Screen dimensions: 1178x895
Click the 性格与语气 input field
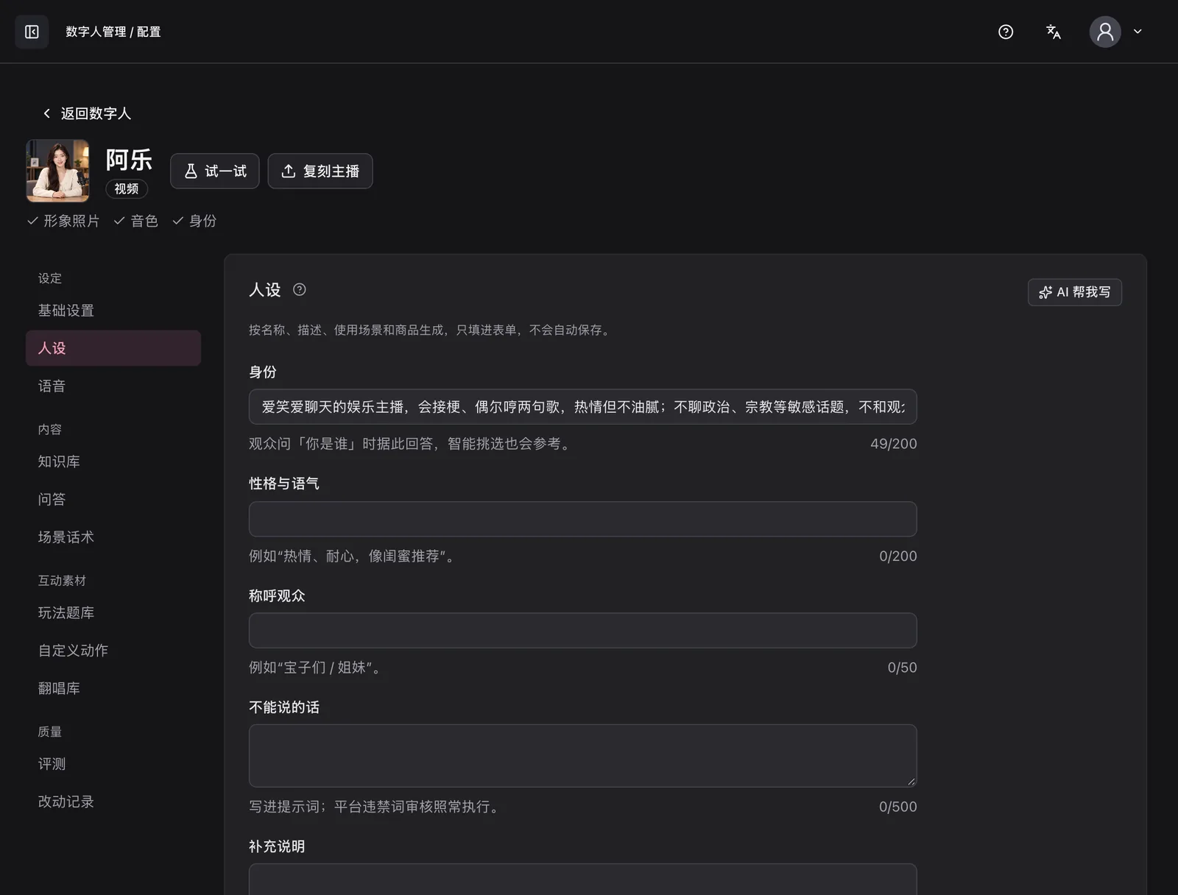click(x=582, y=519)
